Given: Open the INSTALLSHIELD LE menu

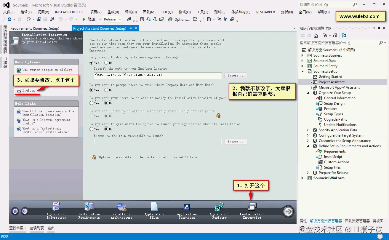Looking at the screenshot, I should click(70, 12).
